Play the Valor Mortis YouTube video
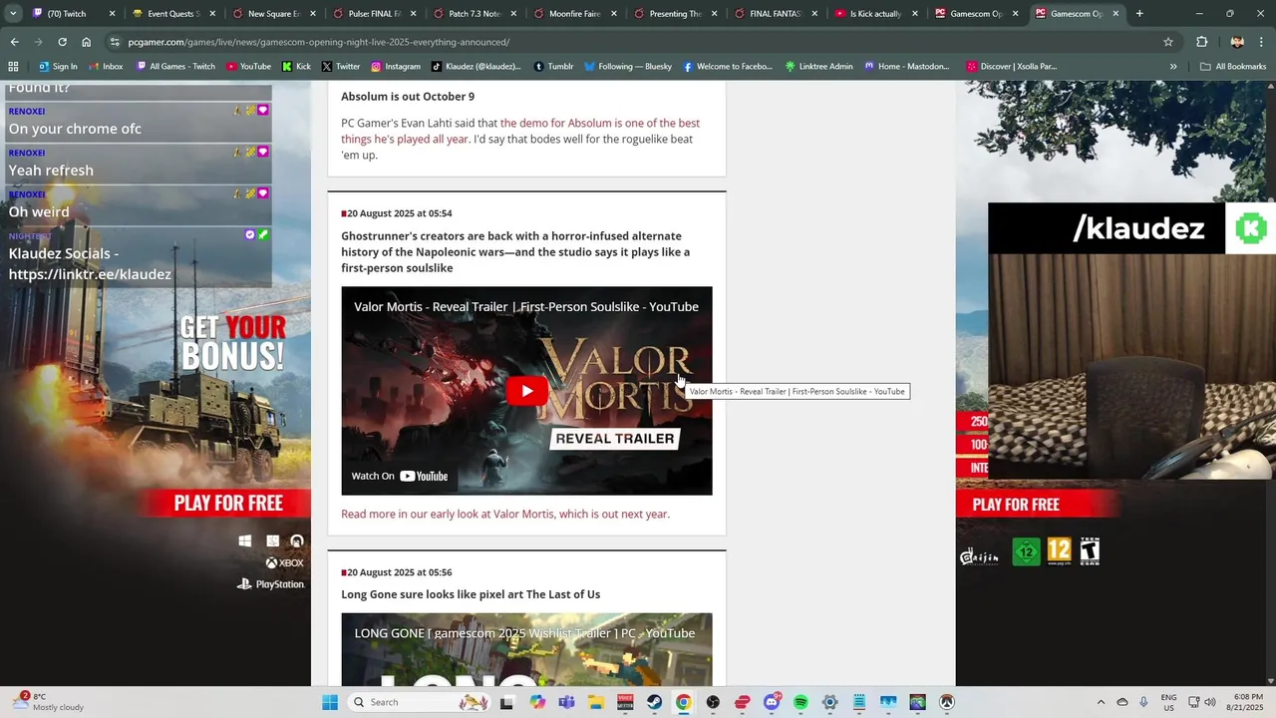 [x=526, y=391]
